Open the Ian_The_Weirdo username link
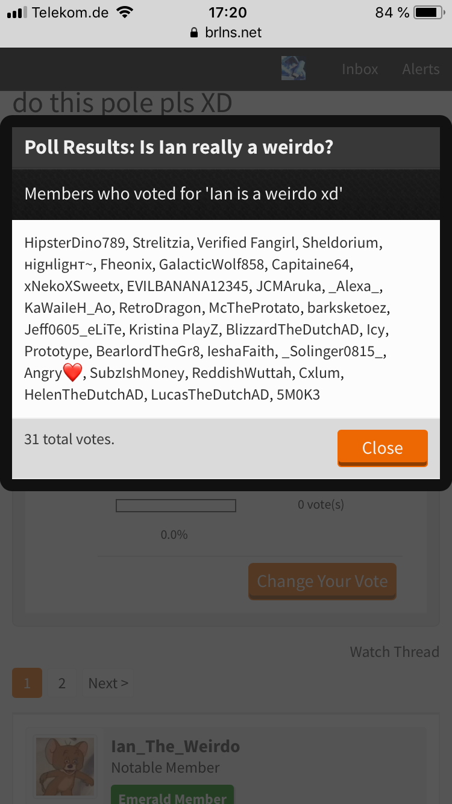Viewport: 452px width, 804px height. coord(175,746)
